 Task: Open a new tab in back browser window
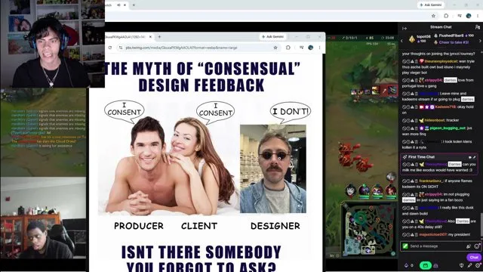coord(134,5)
